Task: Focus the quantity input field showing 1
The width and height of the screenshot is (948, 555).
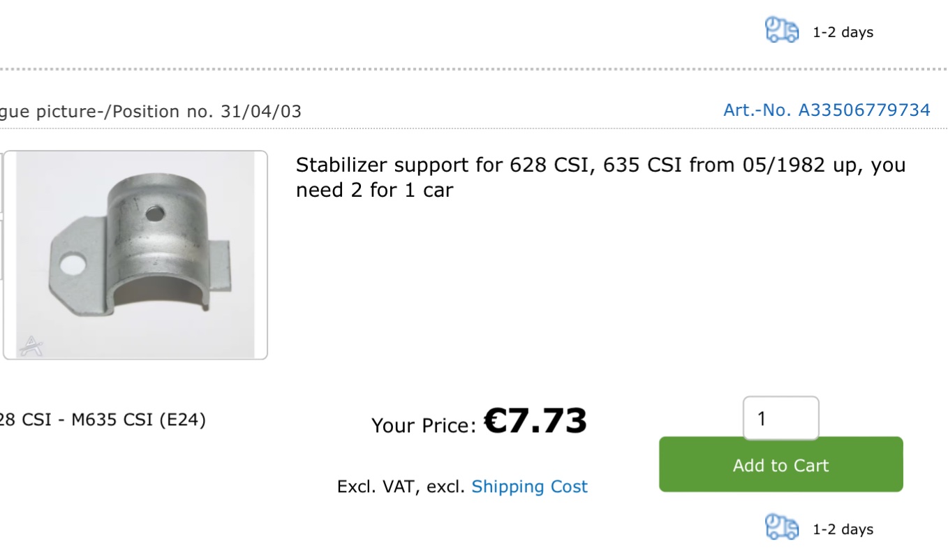Action: (780, 418)
